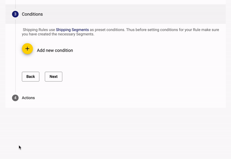231x159 pixels.
Task: Open the Shipping Segments link
Action: [72, 30]
